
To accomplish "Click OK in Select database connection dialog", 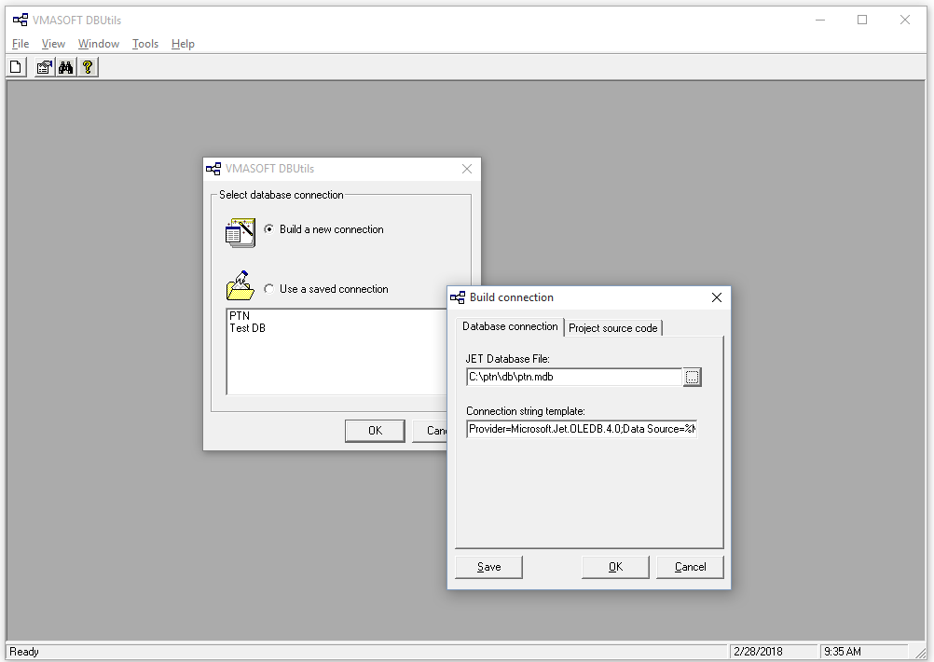I will [375, 431].
